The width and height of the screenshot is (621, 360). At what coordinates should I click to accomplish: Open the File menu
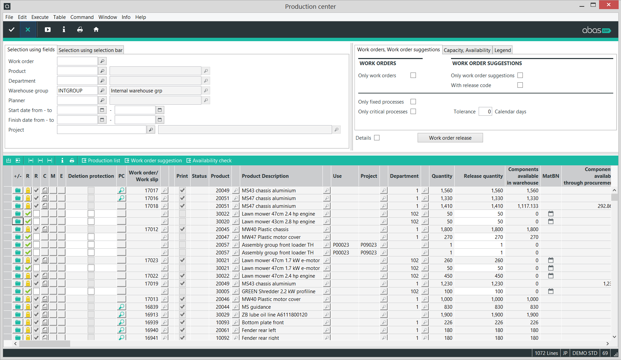9,17
